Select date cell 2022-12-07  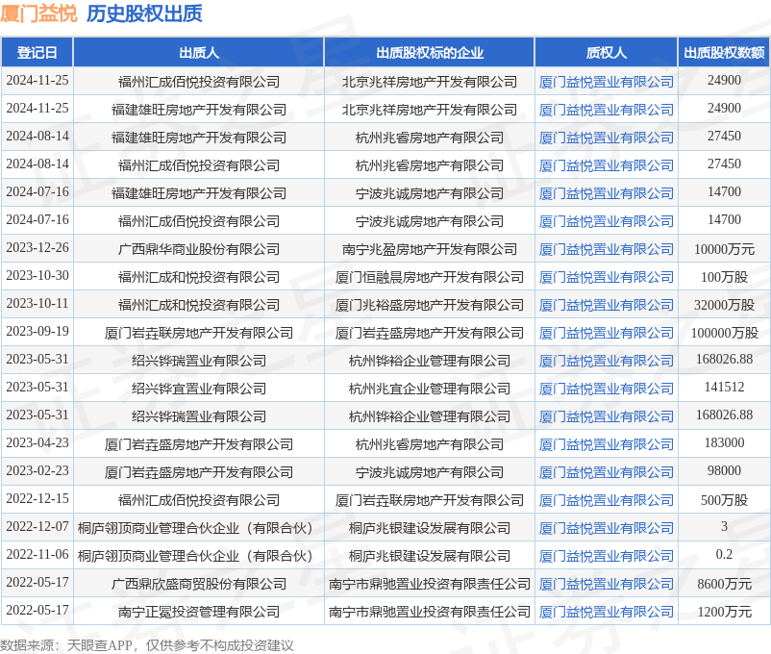click(x=37, y=526)
